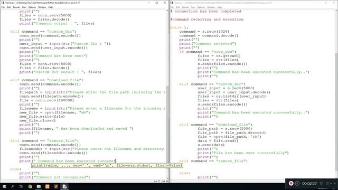Click the 'elif command == "custom_dir":' line in server.py
The width and height of the screenshot is (338, 190).
point(43,32)
